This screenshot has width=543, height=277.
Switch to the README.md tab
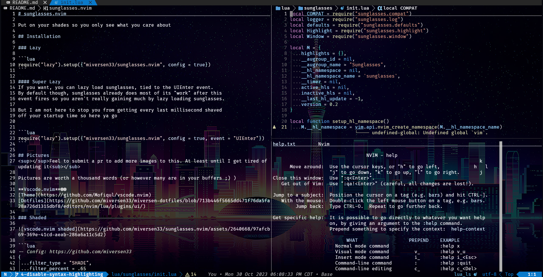tap(25, 2)
